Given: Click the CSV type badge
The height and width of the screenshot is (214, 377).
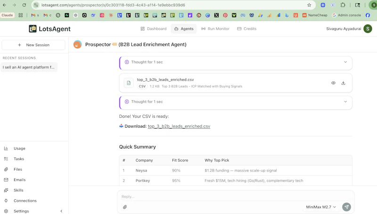Looking at the screenshot, I should click(x=142, y=86).
